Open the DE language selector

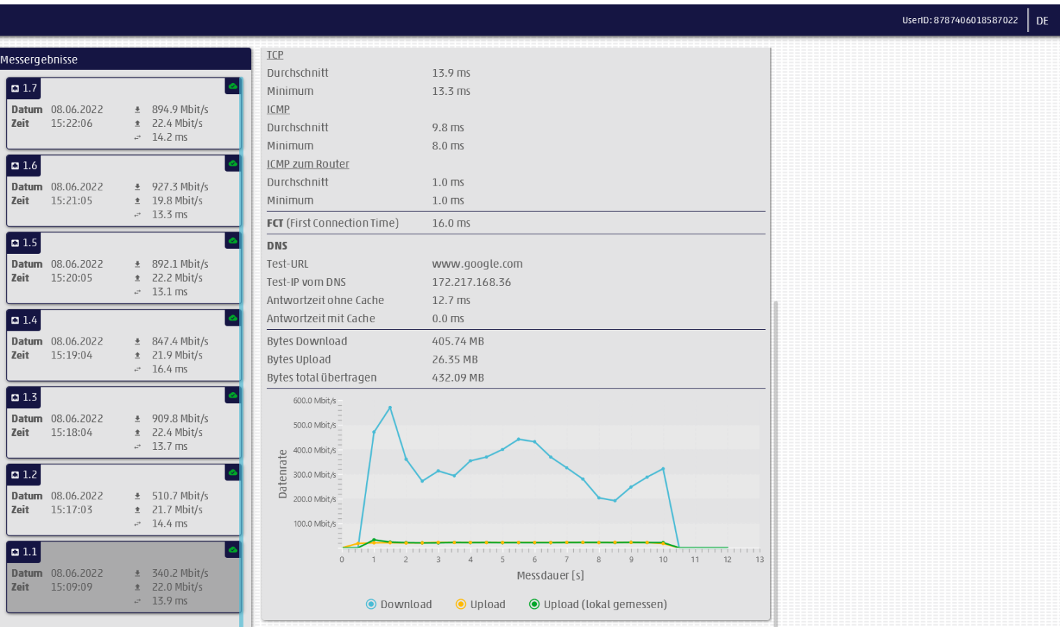(1042, 21)
